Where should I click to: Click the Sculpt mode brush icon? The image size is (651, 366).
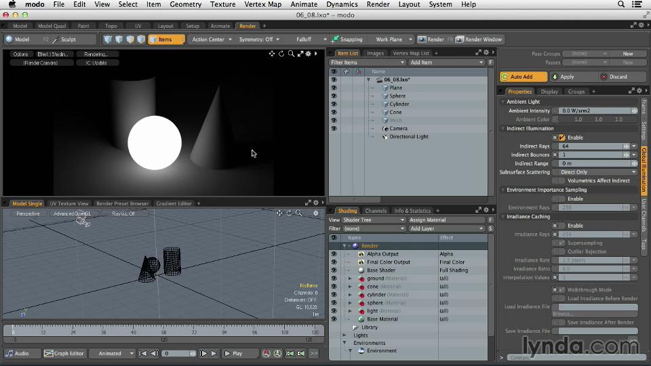point(57,39)
